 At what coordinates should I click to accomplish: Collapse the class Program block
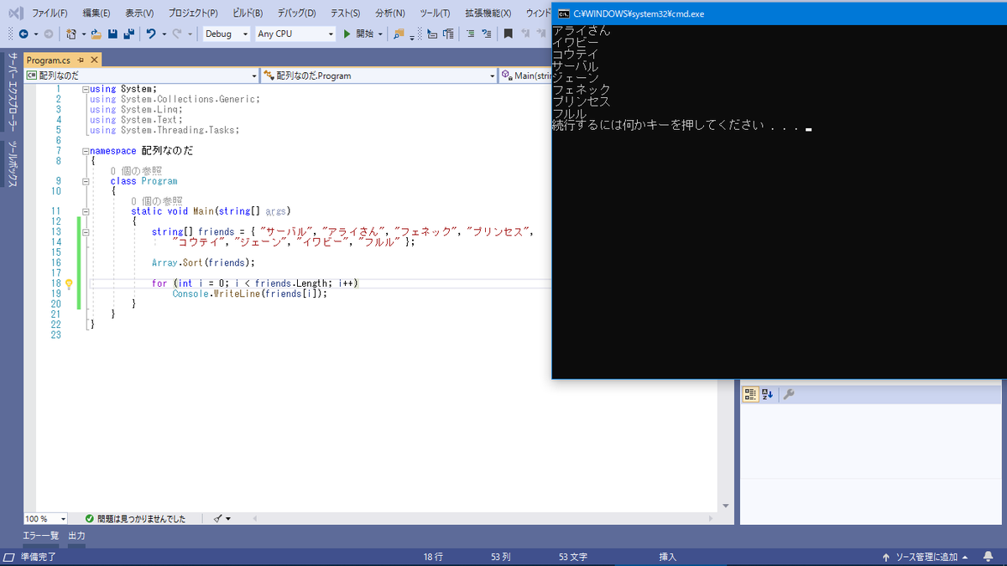coord(86,181)
